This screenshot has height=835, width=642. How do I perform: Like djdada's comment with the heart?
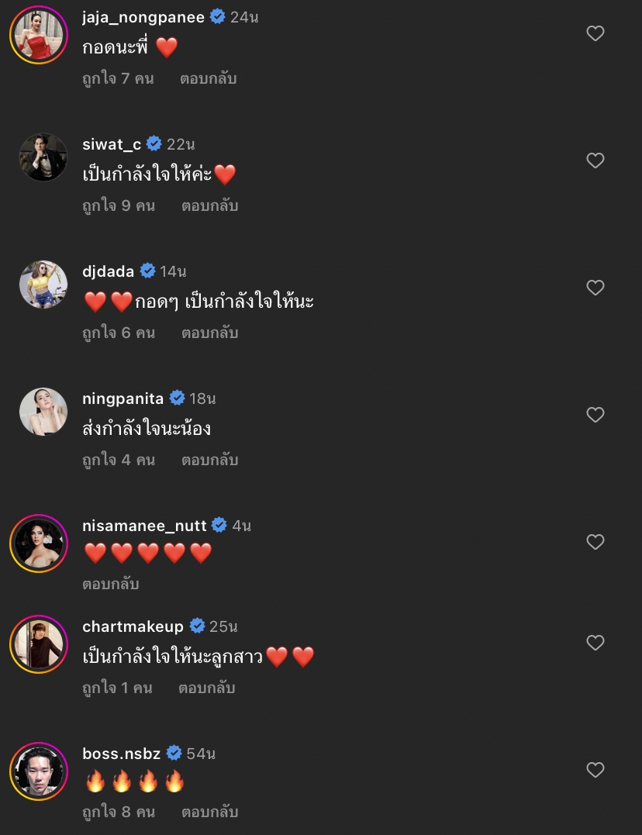coord(595,288)
